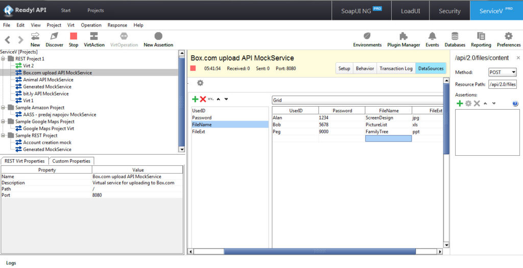Open Databases
Image resolution: width=523 pixels, height=268 pixels.
pyautogui.click(x=455, y=40)
